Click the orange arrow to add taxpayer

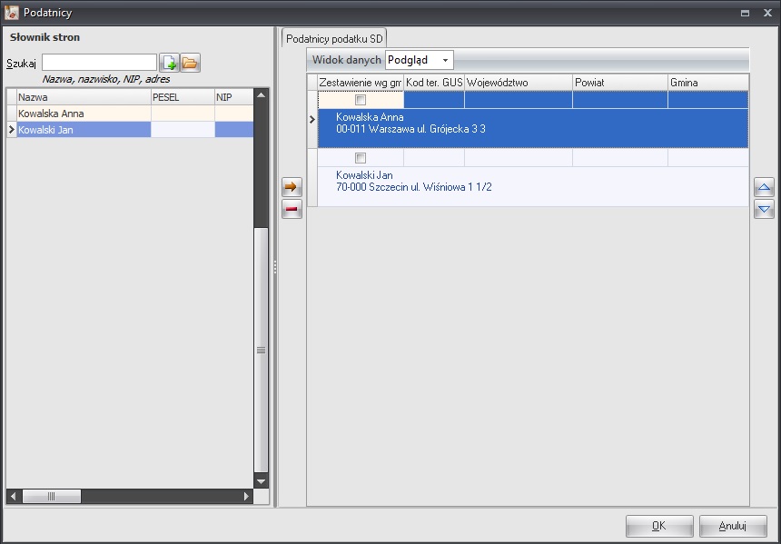pos(292,187)
